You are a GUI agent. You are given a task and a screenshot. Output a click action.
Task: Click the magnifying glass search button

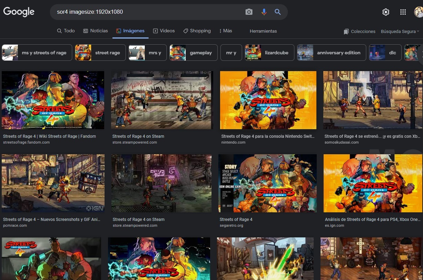click(x=278, y=12)
